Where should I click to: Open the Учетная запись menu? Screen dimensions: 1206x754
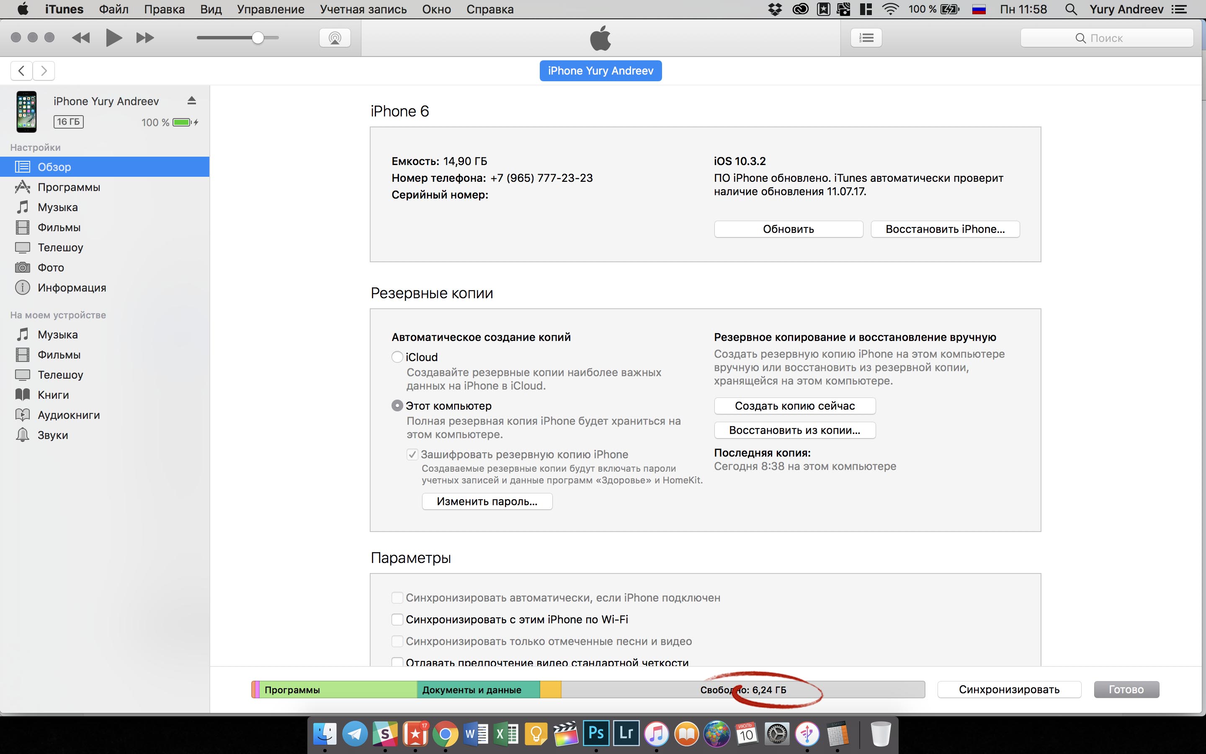[x=363, y=10]
